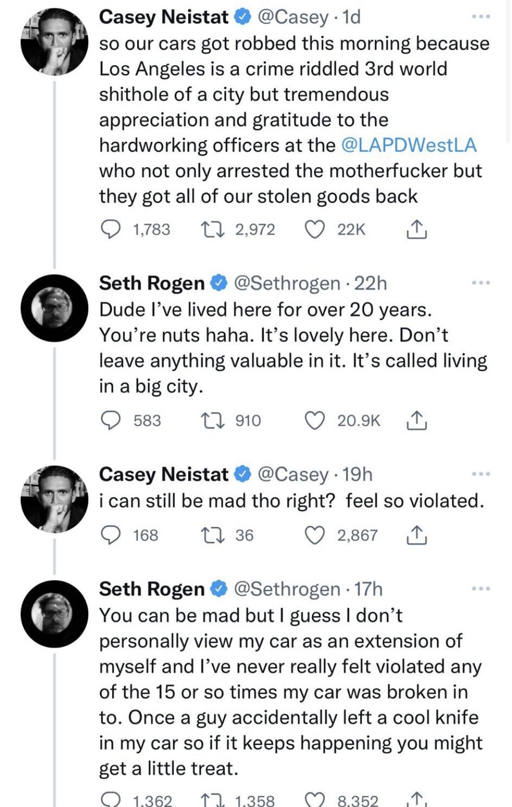512x807 pixels.
Task: Open more options on Seth's 17h tweet
Action: [480, 589]
